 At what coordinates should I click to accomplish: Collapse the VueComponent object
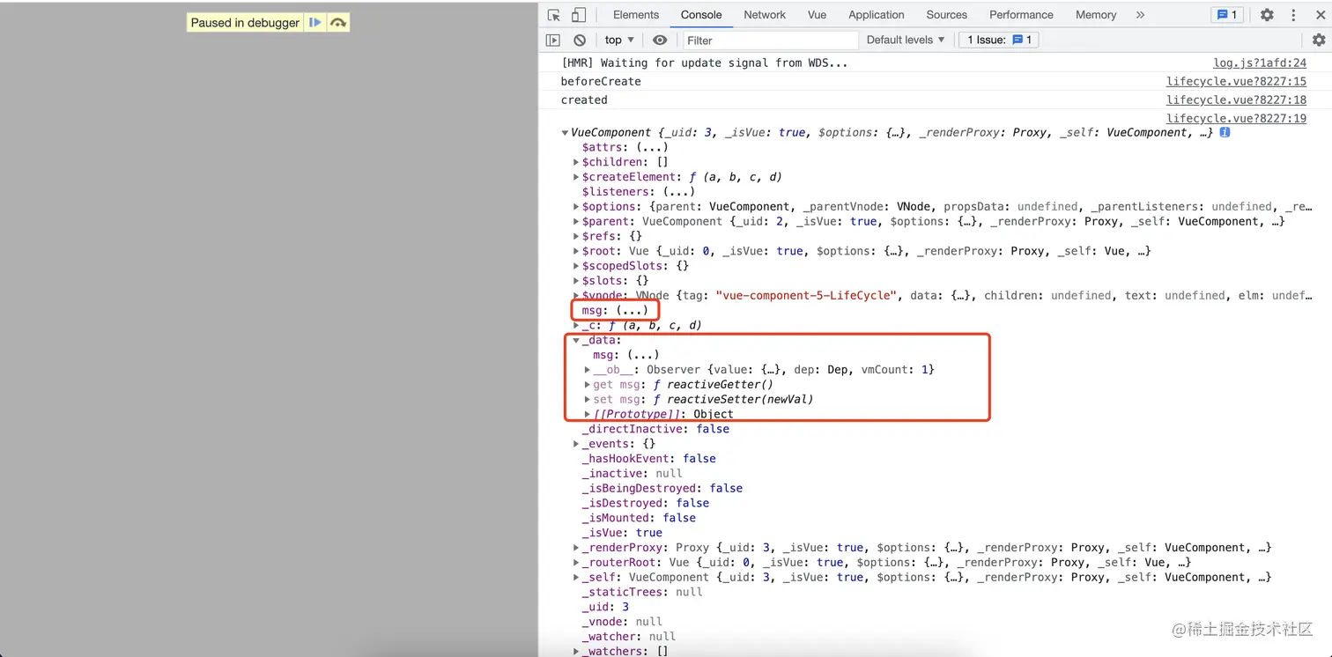[x=565, y=133]
